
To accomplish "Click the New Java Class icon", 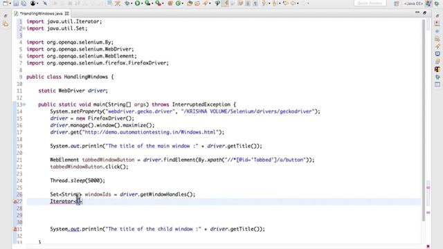I will (x=178, y=3).
